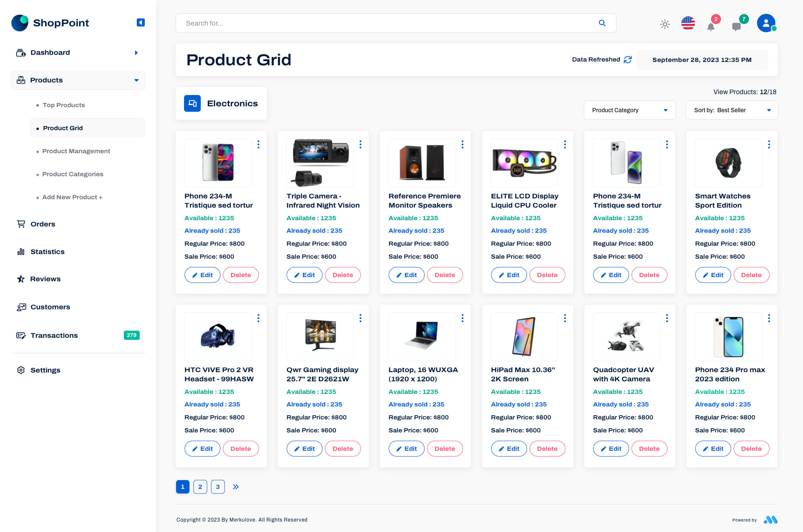This screenshot has height=532, width=803.
Task: Click the Data Refreshed refresh icon
Action: 627,60
